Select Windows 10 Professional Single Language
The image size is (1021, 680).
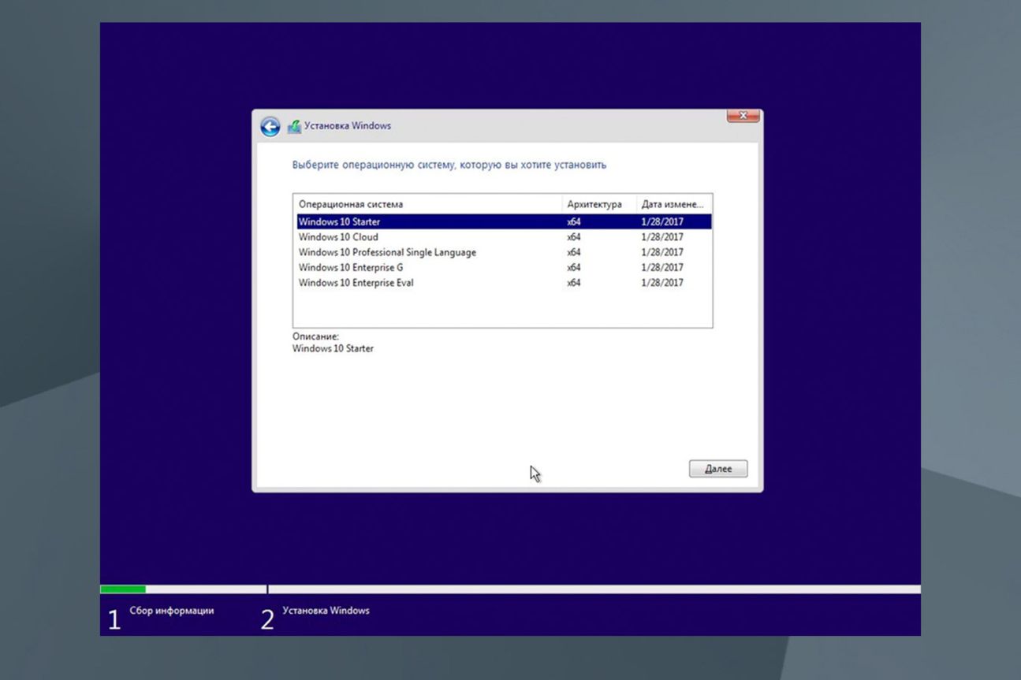pyautogui.click(x=504, y=252)
